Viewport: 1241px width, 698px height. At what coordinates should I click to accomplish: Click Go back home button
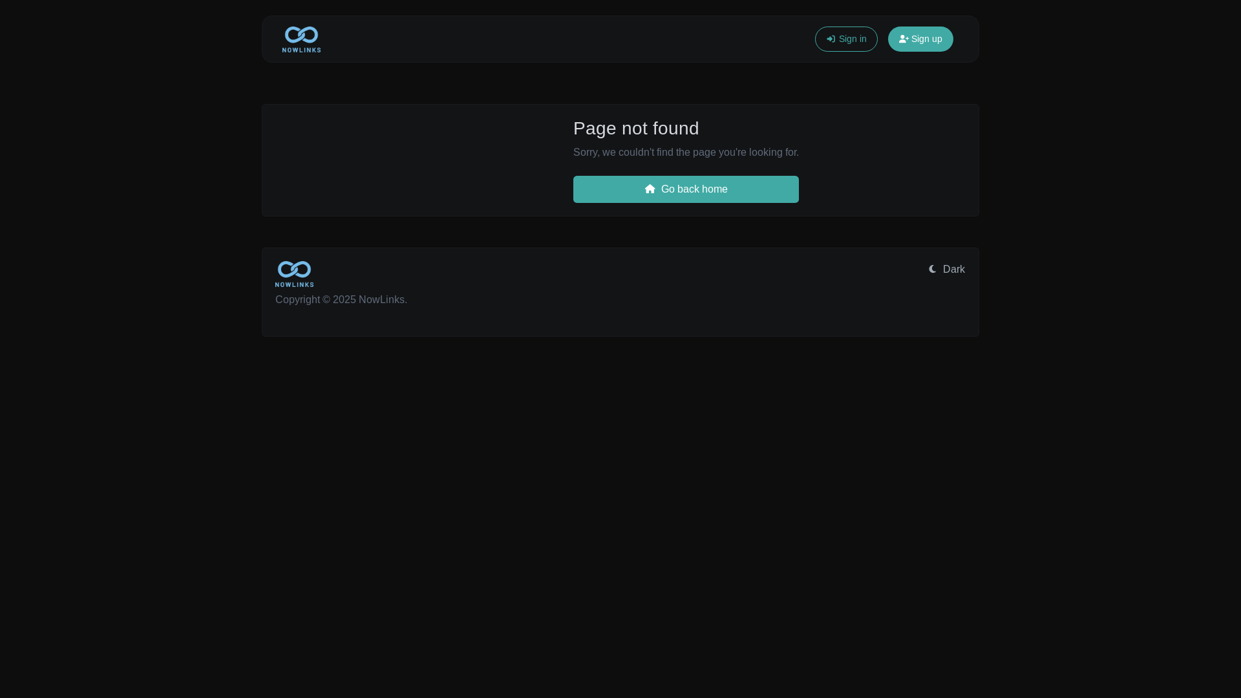[x=686, y=189]
